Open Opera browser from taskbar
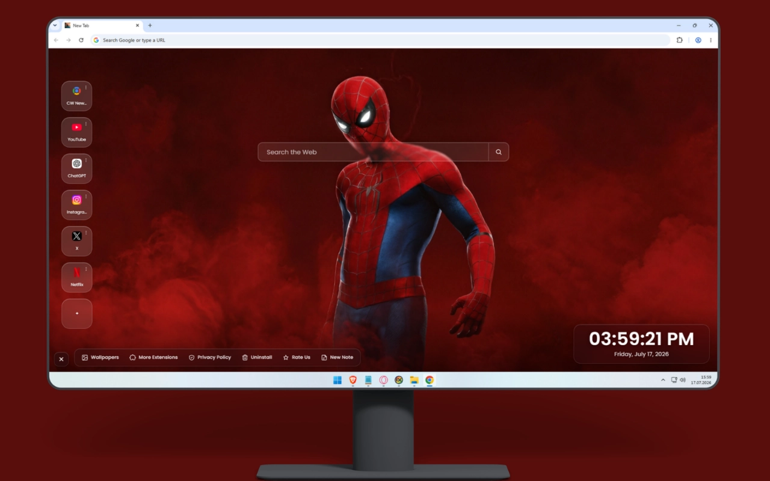The width and height of the screenshot is (770, 481). pyautogui.click(x=384, y=380)
